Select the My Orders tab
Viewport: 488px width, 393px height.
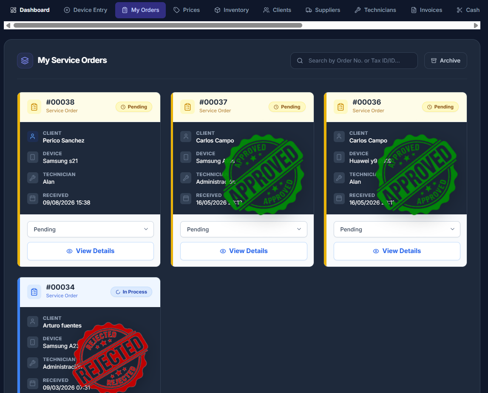click(x=140, y=10)
